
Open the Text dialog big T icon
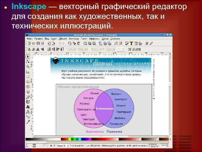[131, 43]
